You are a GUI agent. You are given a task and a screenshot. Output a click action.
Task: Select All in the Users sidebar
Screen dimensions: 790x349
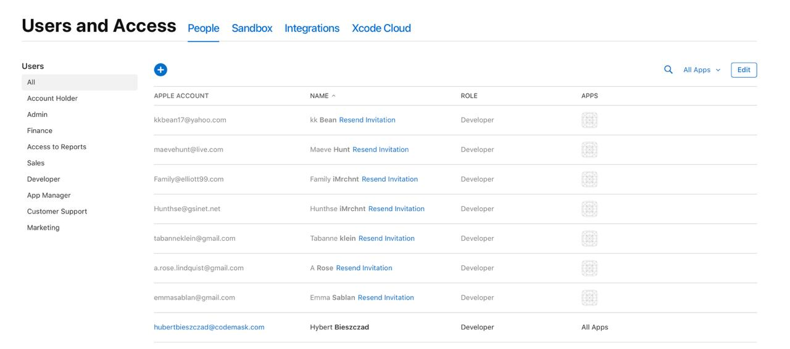[80, 82]
